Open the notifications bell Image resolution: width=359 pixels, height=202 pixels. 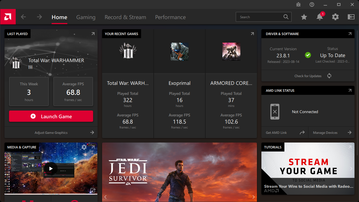320,17
